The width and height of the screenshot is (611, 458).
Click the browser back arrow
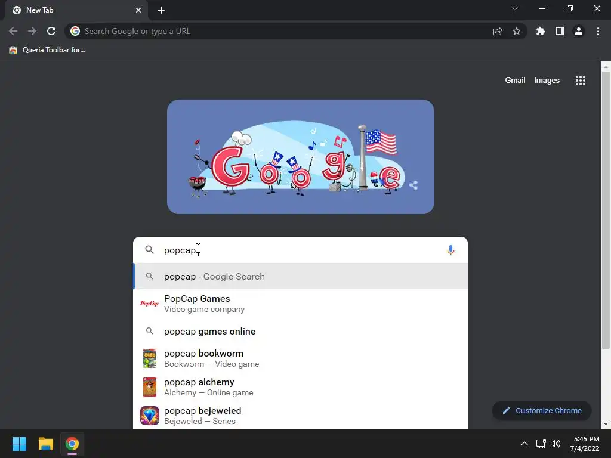[x=13, y=31]
